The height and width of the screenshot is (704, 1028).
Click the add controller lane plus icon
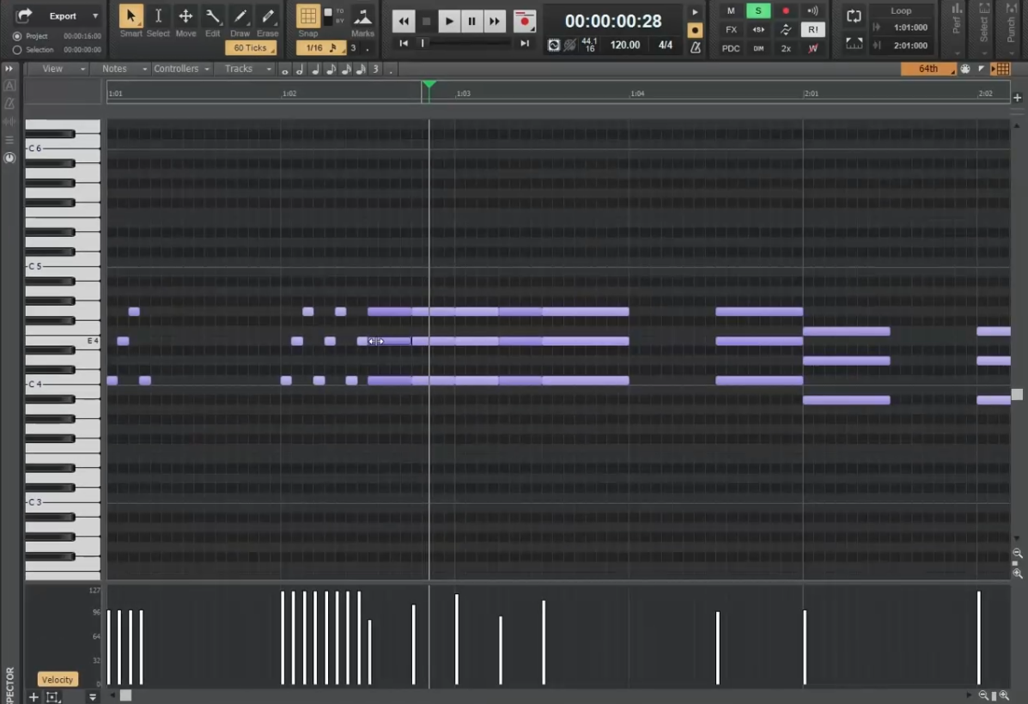pyautogui.click(x=33, y=697)
